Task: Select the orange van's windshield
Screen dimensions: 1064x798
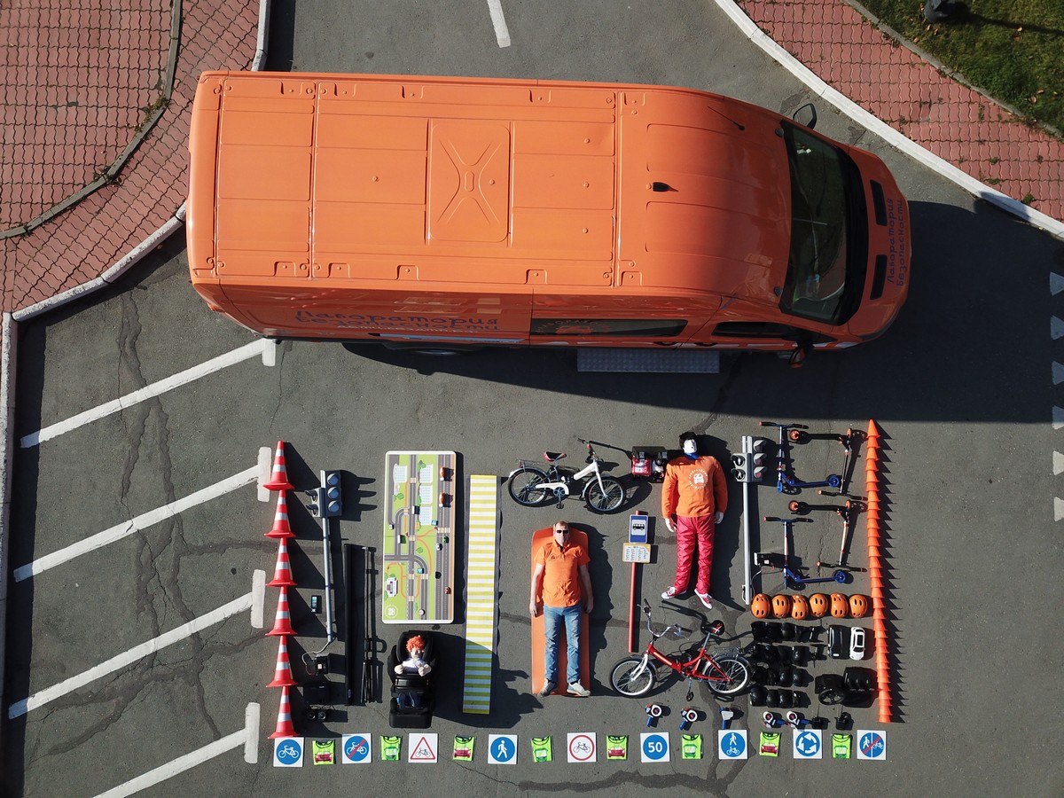Action: pyautogui.click(x=816, y=223)
